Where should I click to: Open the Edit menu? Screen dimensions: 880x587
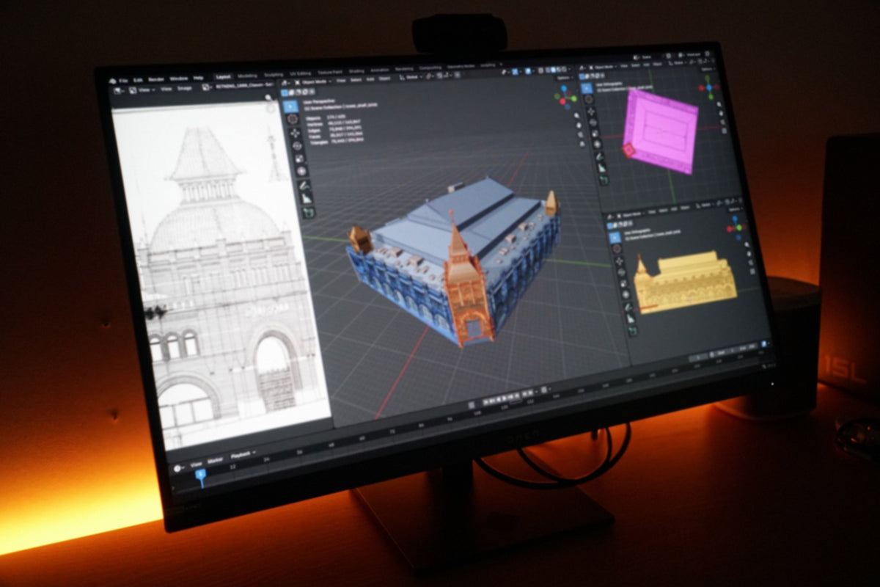(x=138, y=79)
